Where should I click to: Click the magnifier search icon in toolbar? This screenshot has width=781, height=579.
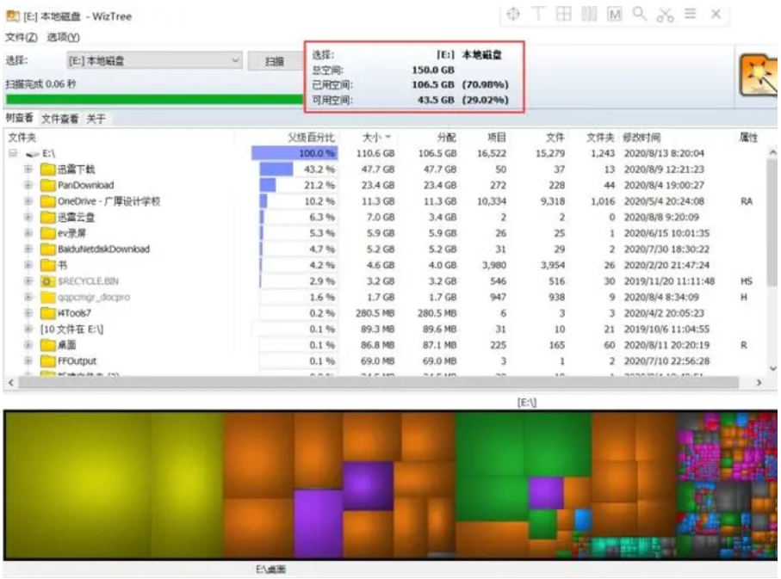pyautogui.click(x=640, y=14)
